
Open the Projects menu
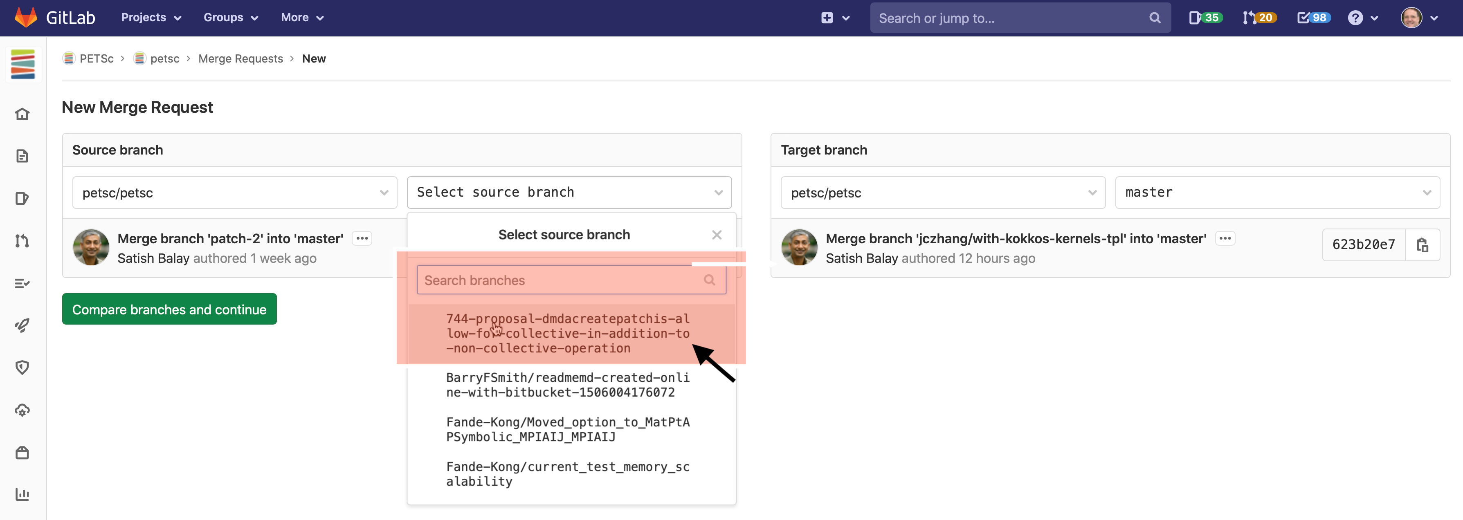tap(151, 18)
